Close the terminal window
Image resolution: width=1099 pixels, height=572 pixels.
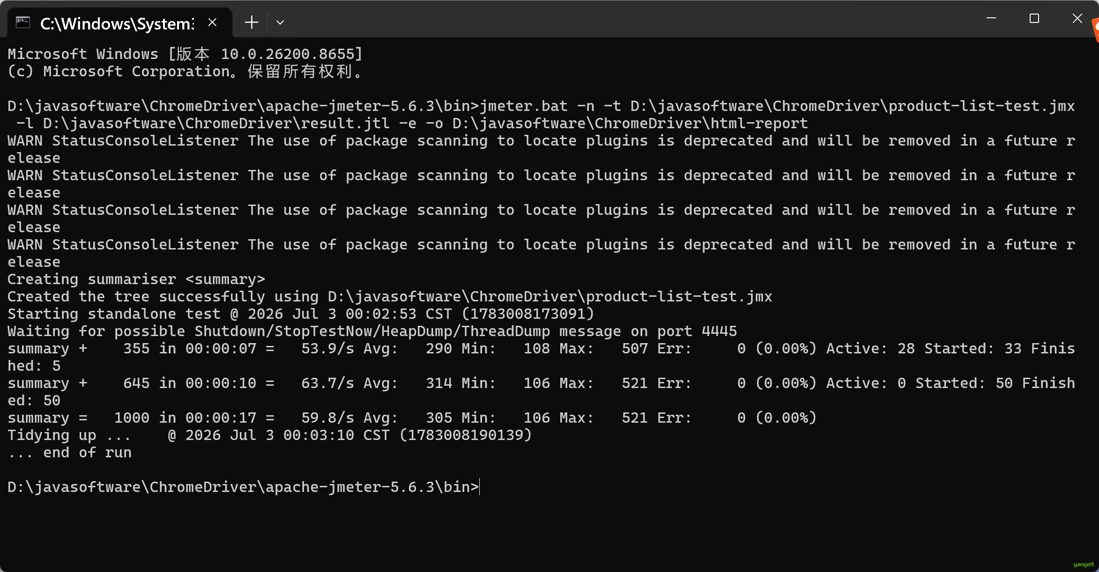coord(1077,18)
